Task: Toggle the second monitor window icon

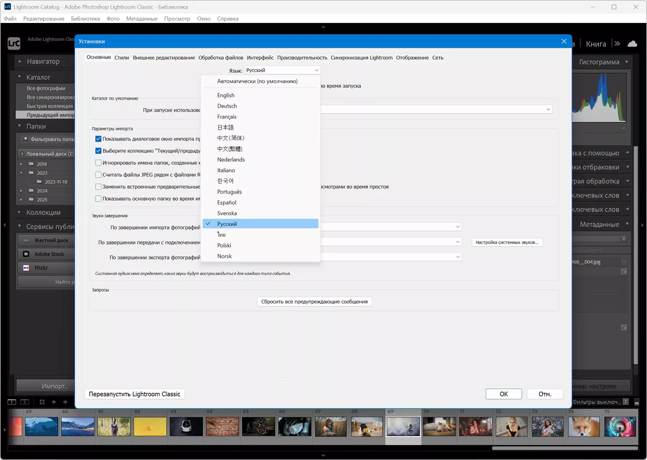Action: coord(25,402)
